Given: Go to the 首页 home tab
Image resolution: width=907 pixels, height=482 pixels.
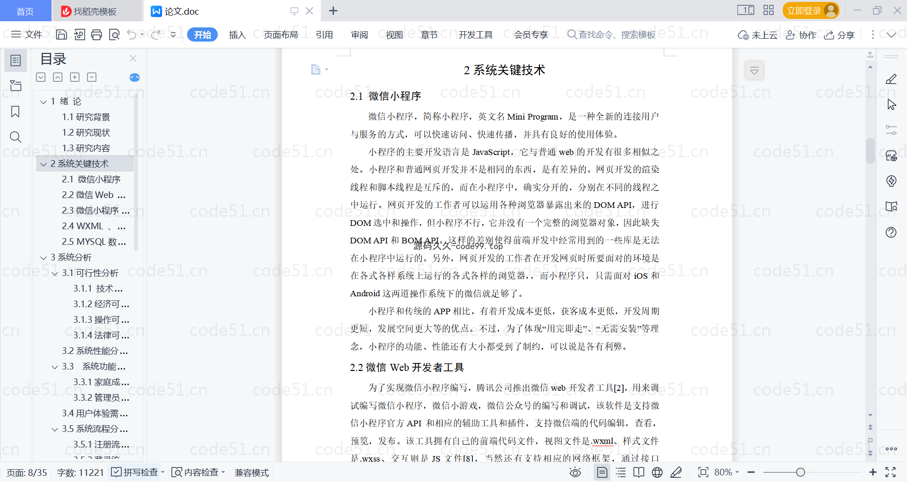Looking at the screenshot, I should tap(25, 11).
